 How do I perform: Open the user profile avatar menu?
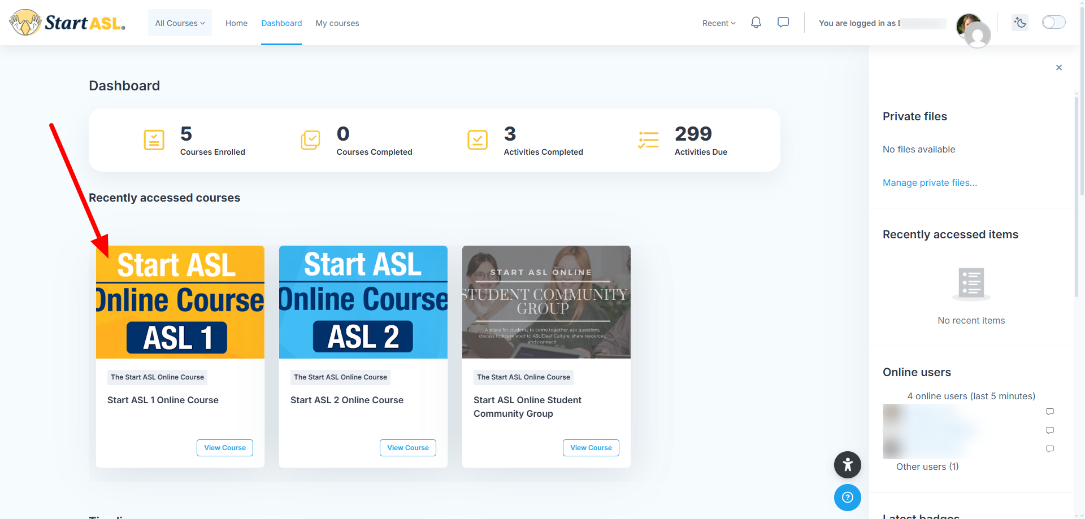coord(973,30)
